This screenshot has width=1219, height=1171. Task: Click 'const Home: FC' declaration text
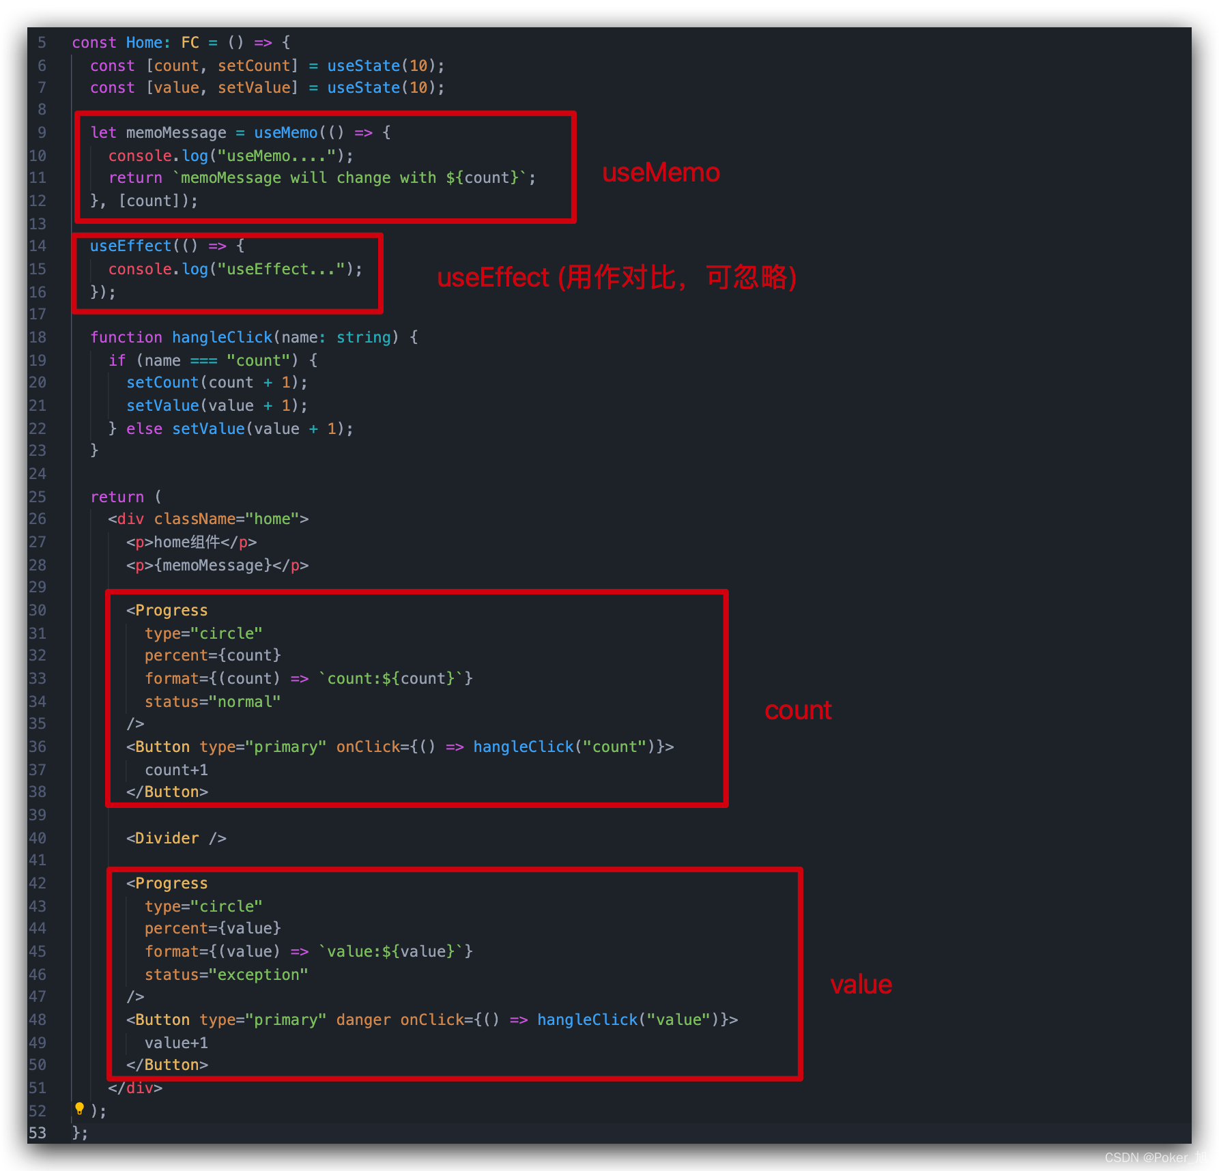(x=136, y=42)
